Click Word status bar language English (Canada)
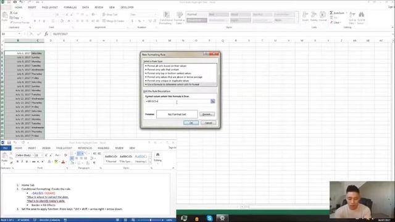This screenshot has width=395, height=222. tap(49, 220)
